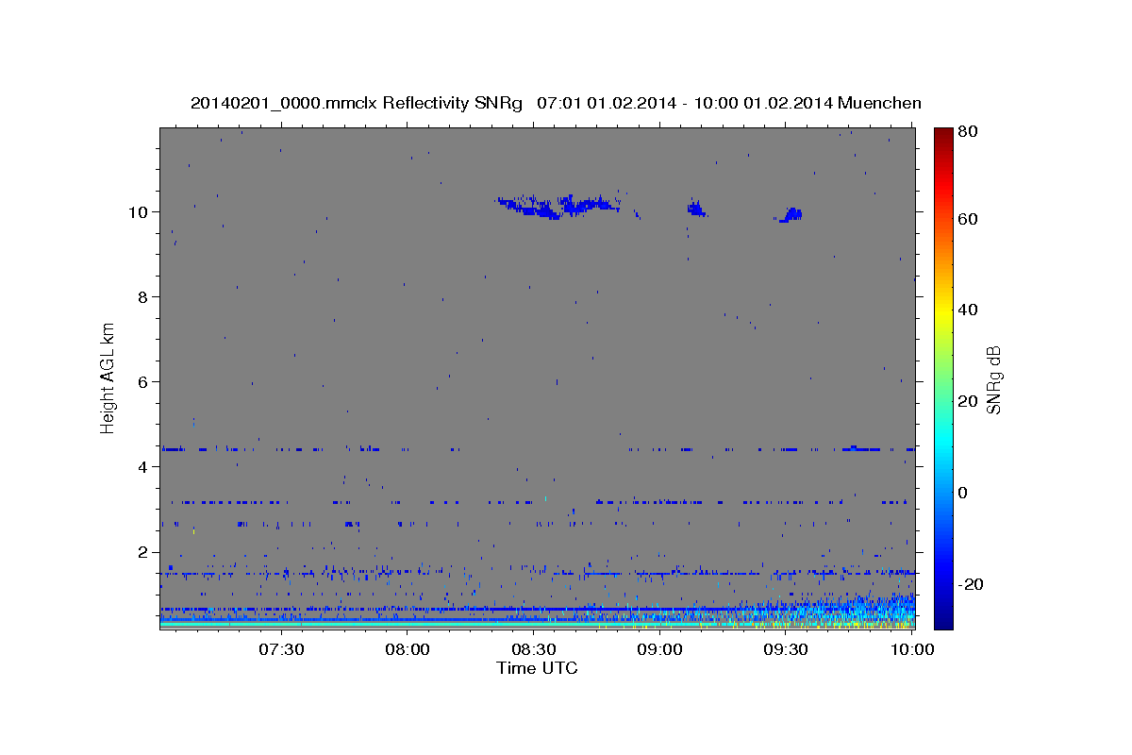Click the colorbar value 20
The height and width of the screenshot is (755, 1132).
(967, 402)
